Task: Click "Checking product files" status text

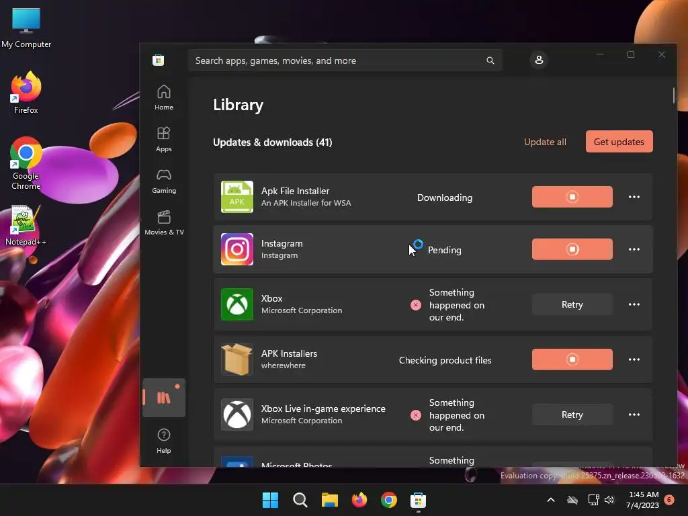Action: (x=445, y=360)
